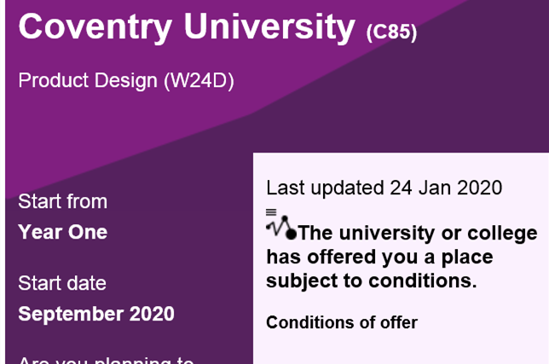
Task: Open the Coventry University heading
Action: pyautogui.click(x=186, y=26)
